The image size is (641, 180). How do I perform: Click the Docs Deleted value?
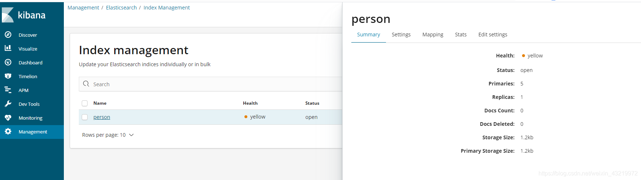[x=522, y=124]
